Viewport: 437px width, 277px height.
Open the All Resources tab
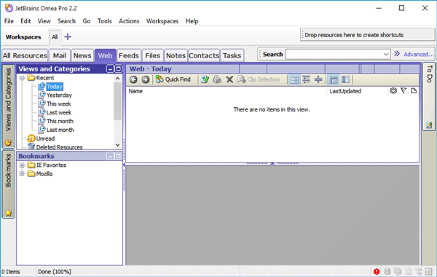point(25,55)
